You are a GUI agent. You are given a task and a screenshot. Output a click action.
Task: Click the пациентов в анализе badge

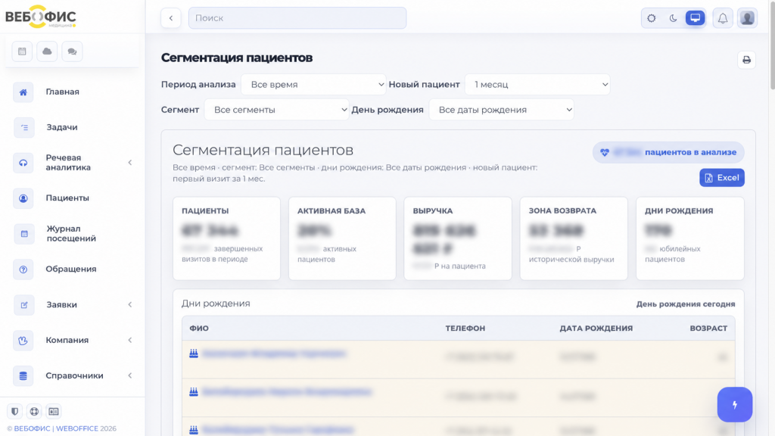[x=668, y=152]
